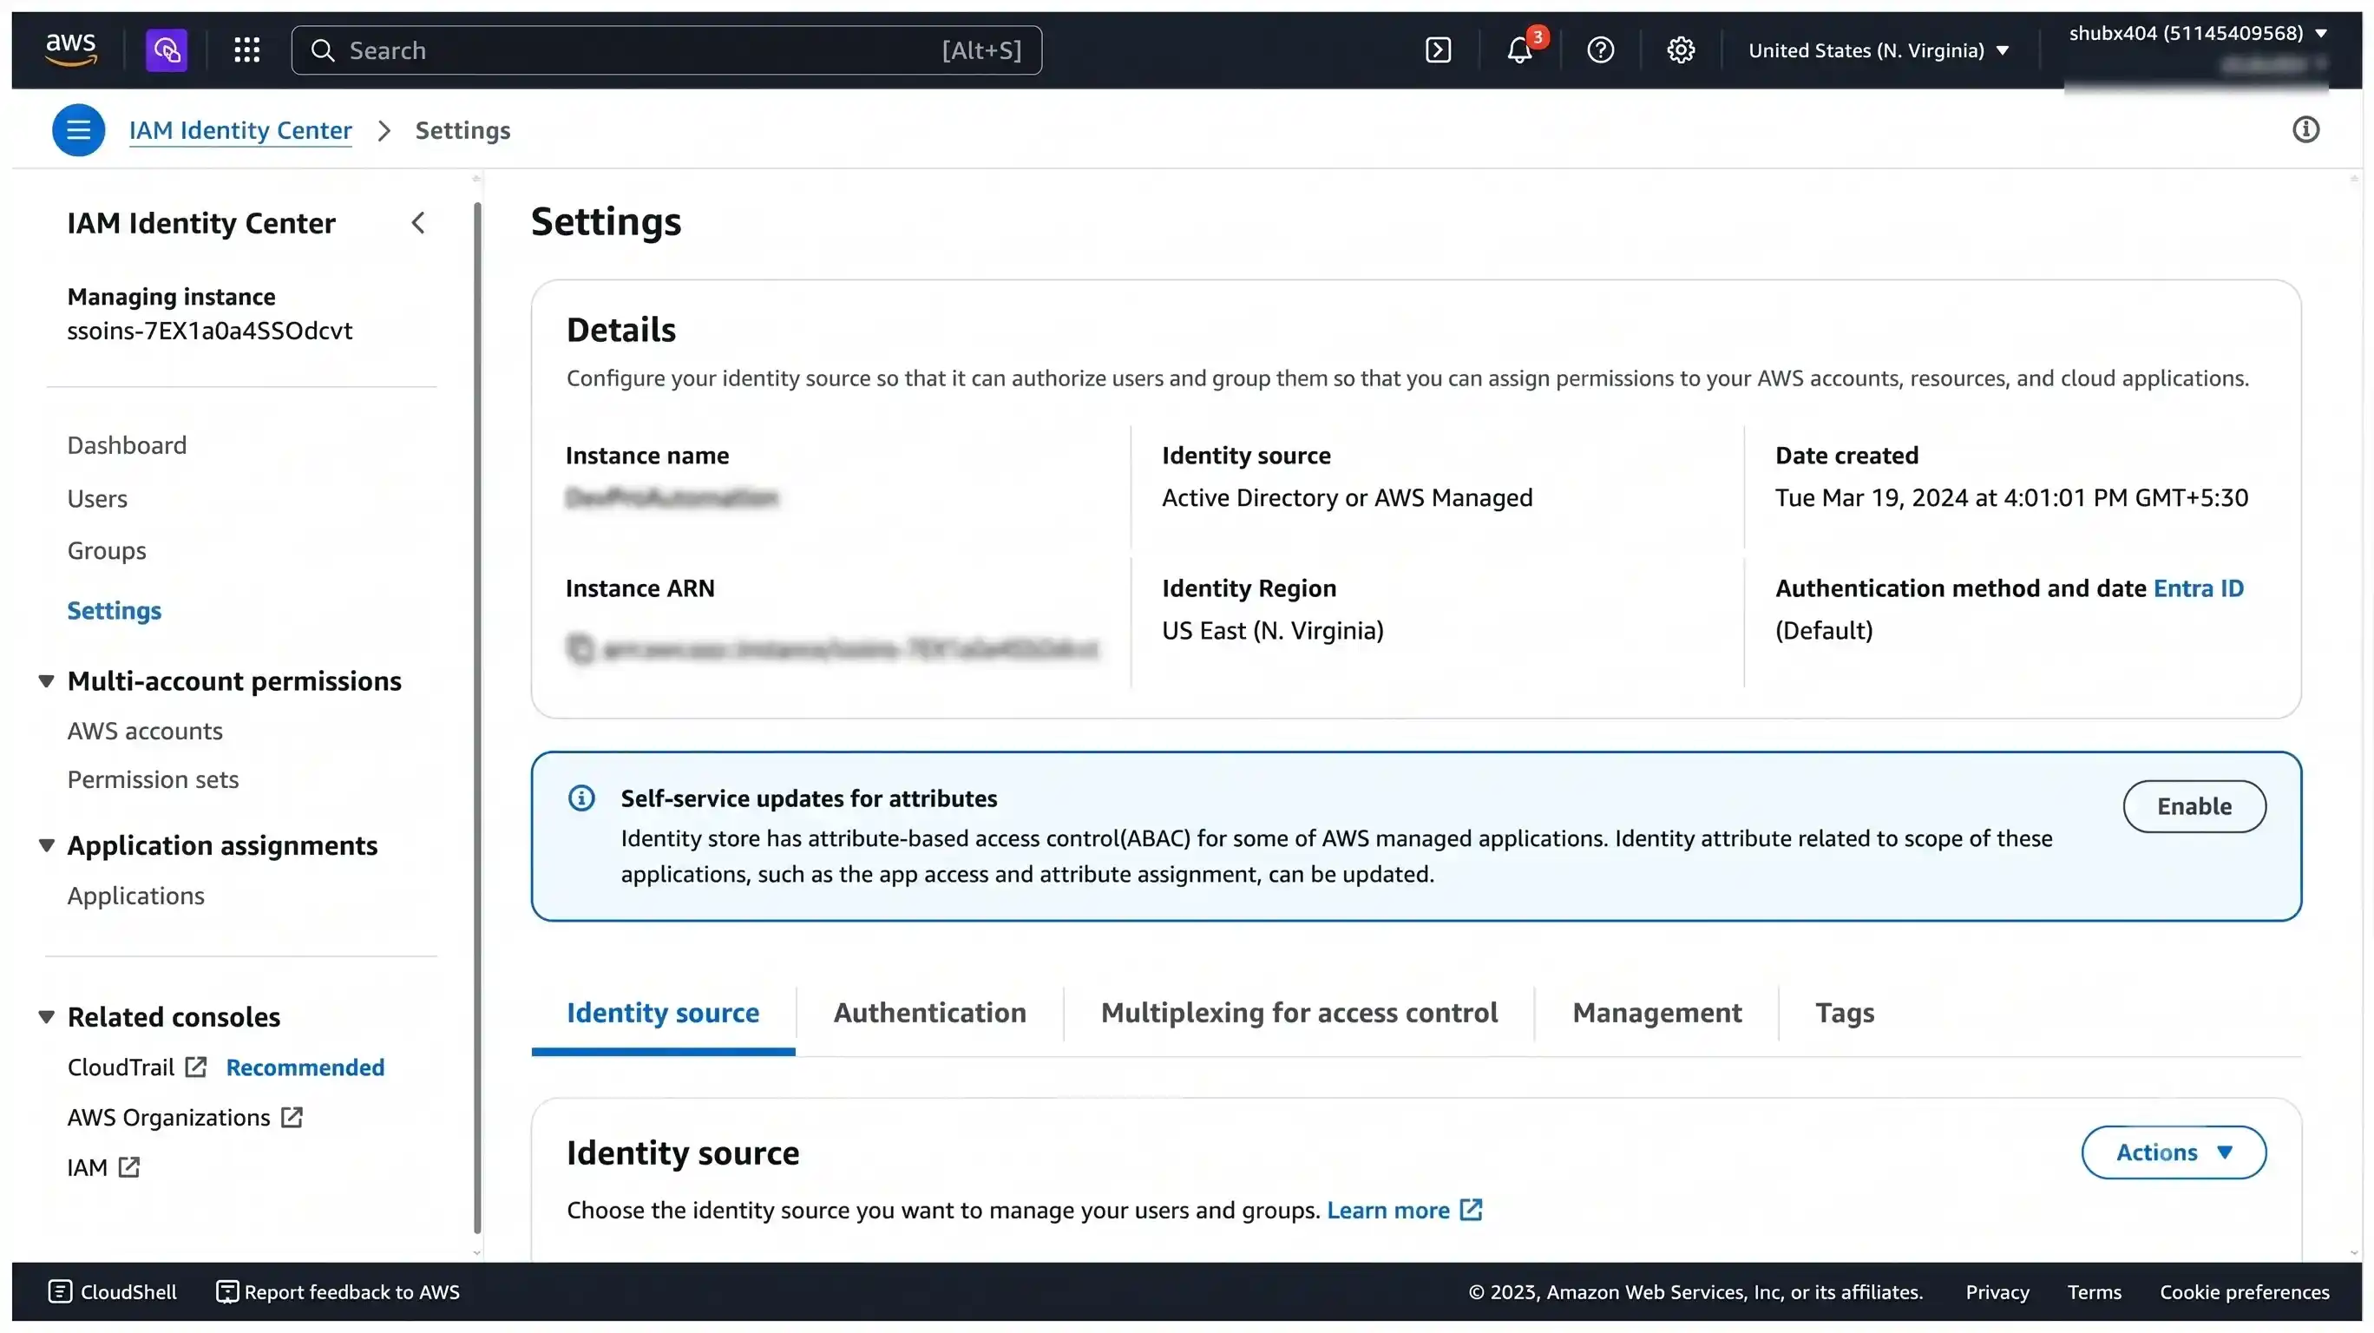Viewport: 2374px width, 1333px height.
Task: Toggle the hamburger navigation menu
Action: (x=78, y=130)
